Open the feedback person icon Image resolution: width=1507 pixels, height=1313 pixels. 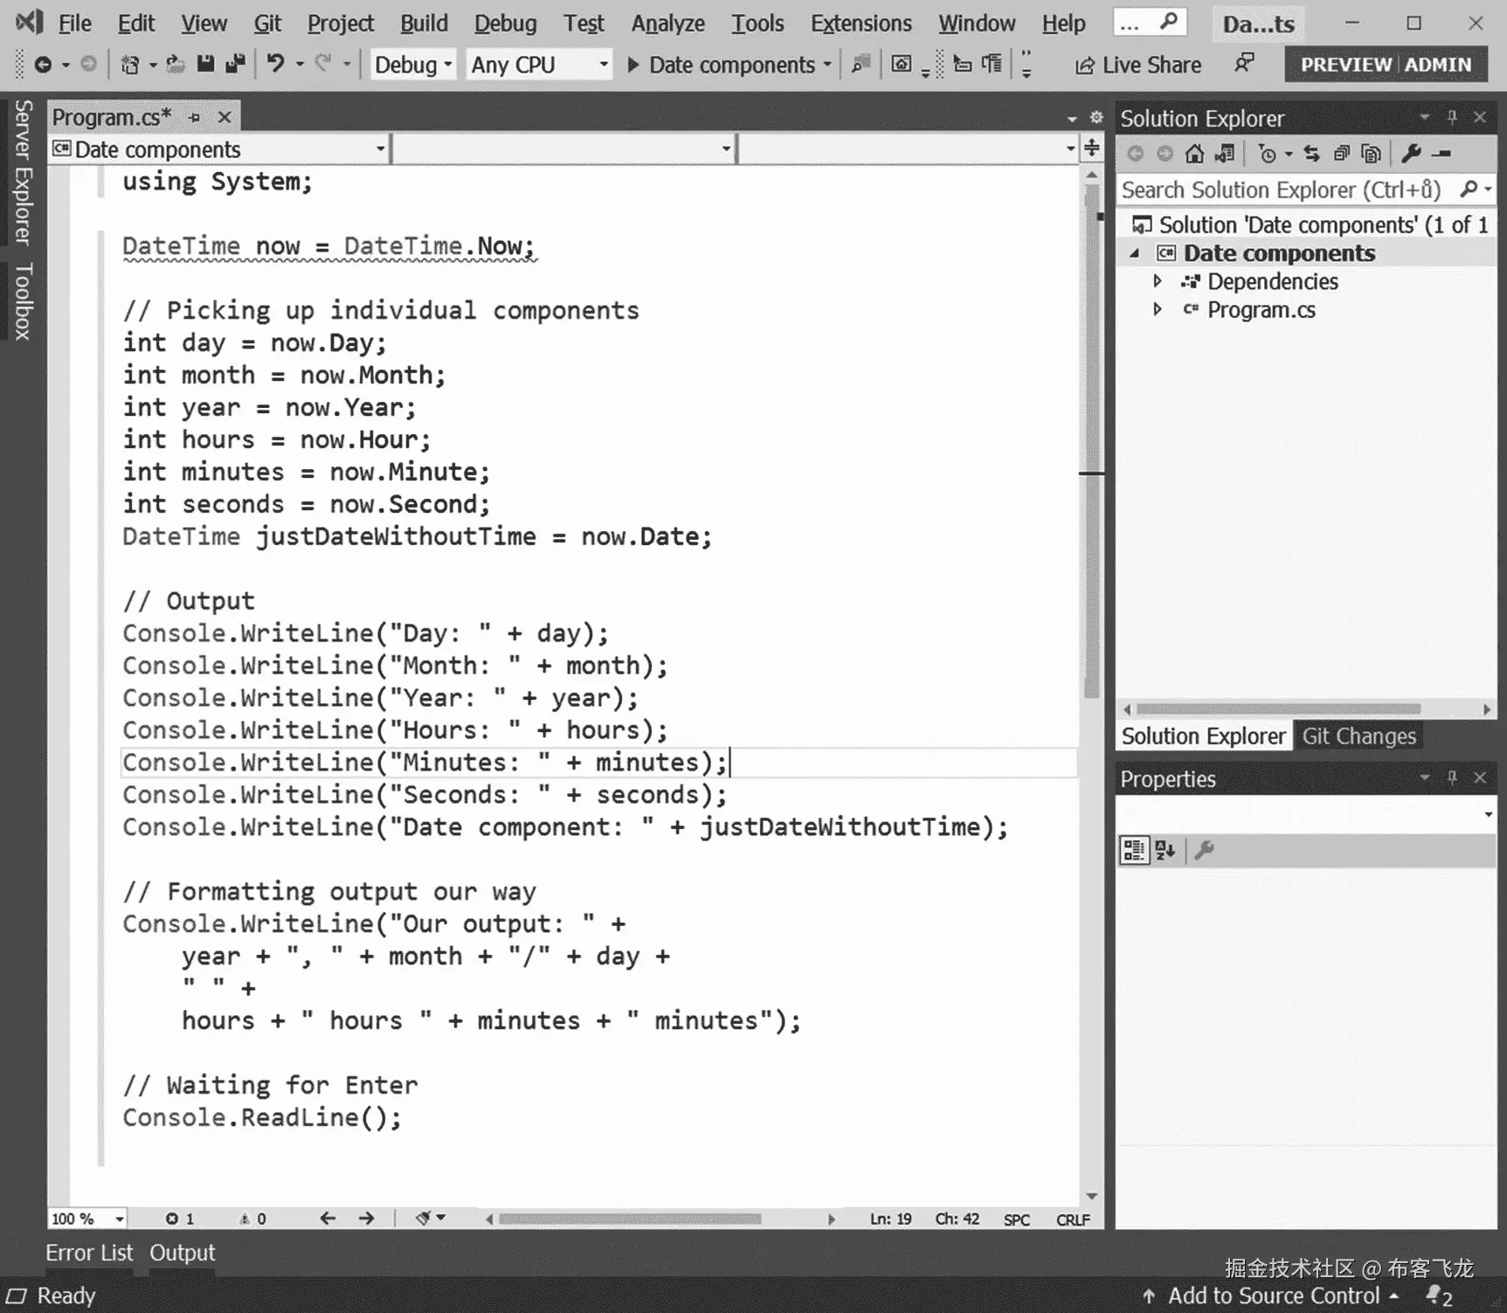click(x=1243, y=64)
